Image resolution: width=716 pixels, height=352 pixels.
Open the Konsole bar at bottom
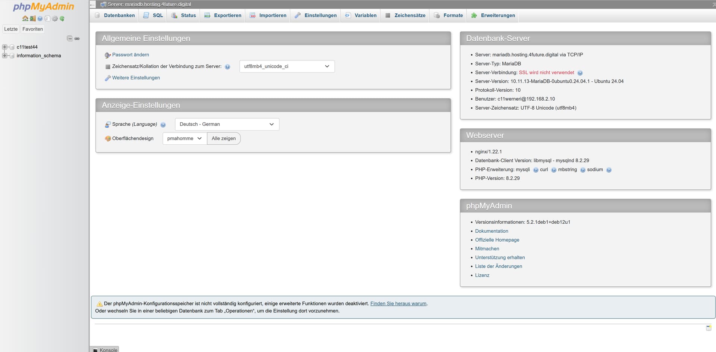click(105, 350)
